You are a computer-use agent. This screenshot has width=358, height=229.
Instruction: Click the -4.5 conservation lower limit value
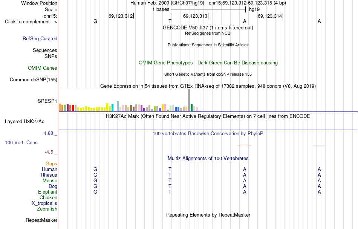pos(49,152)
